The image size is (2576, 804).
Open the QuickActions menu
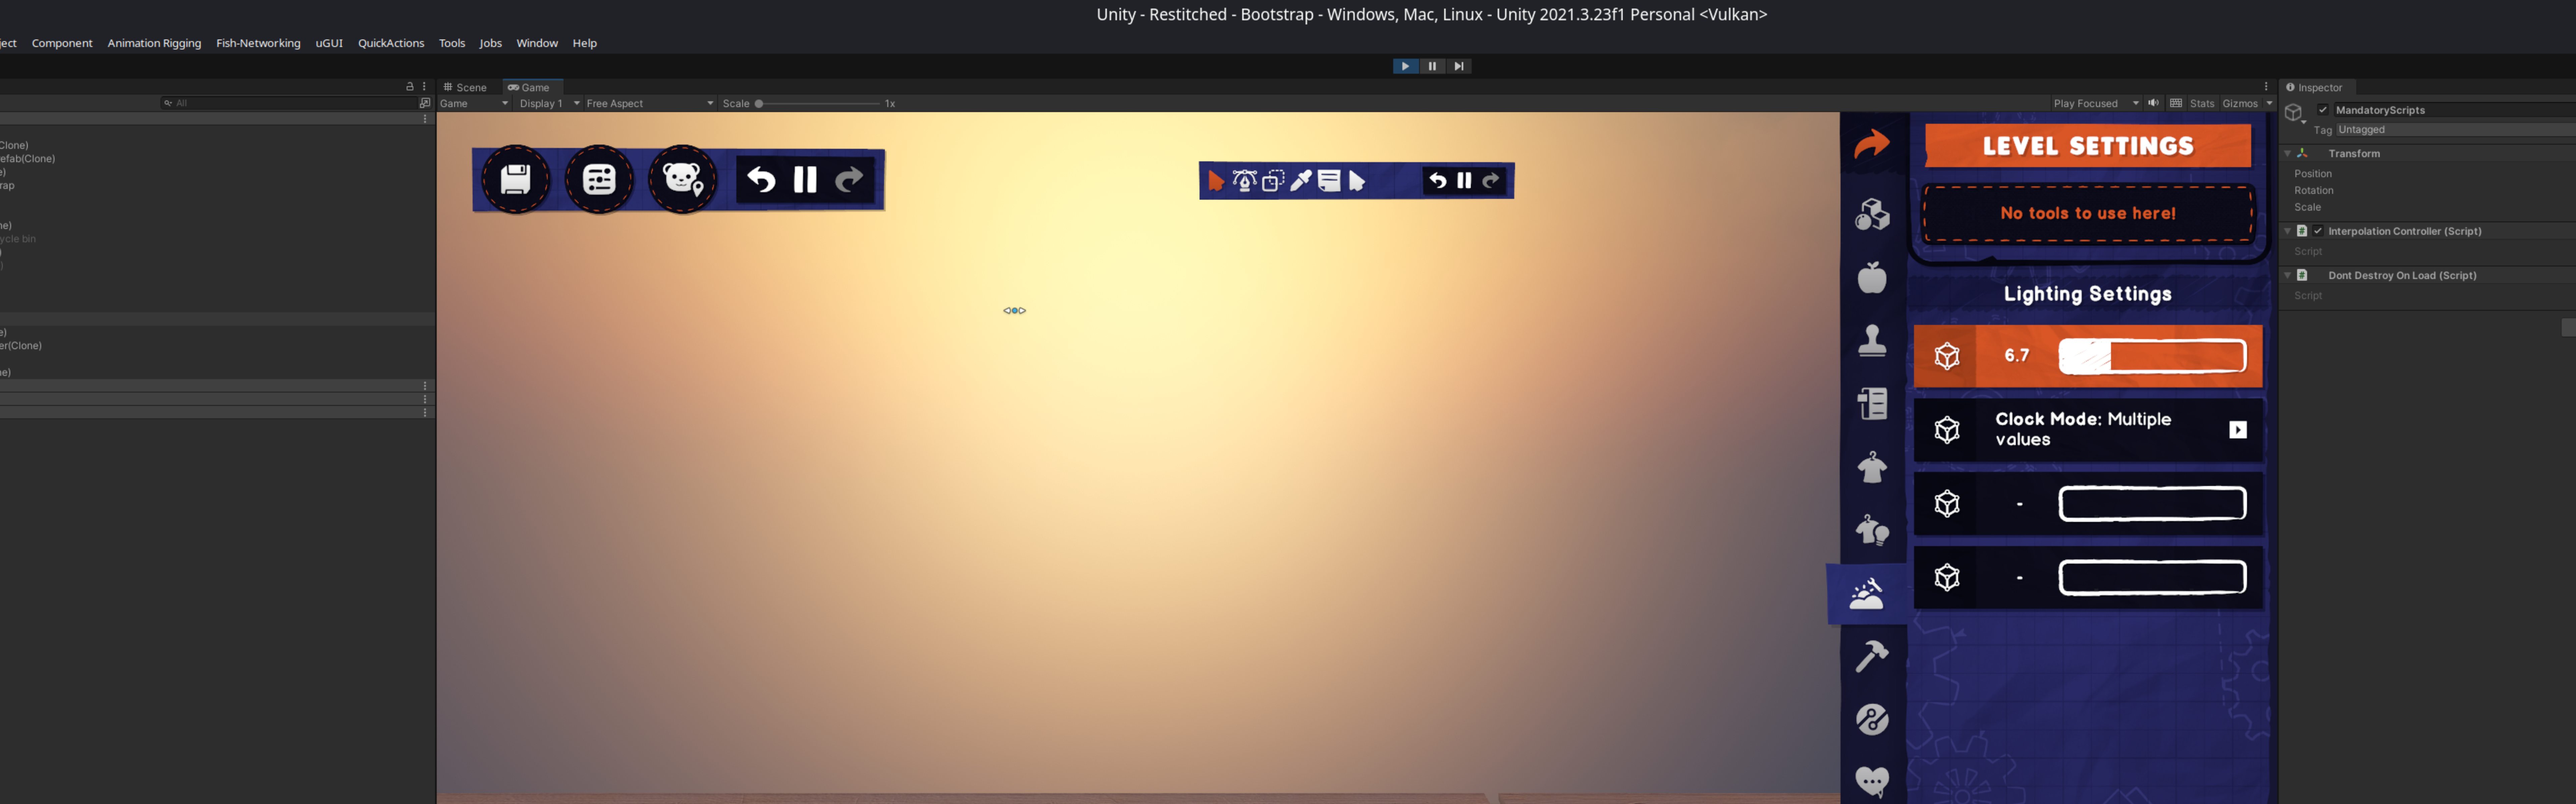coord(391,43)
